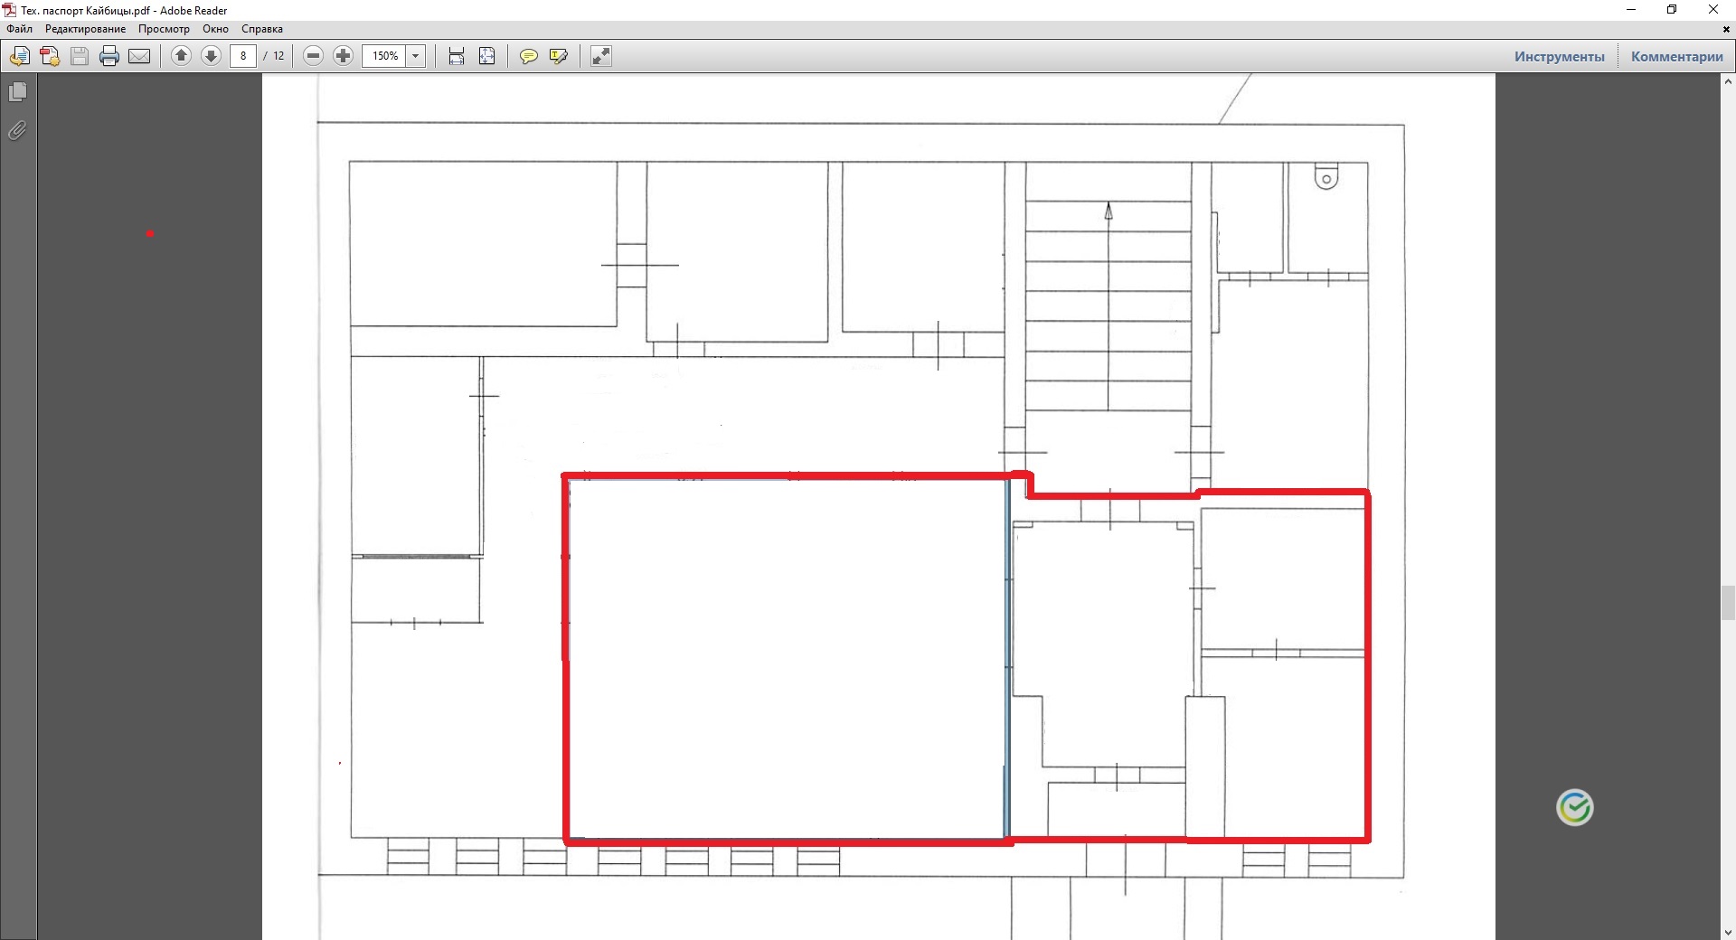Open the Комментарии pane
Screen dimensions: 1736x940
click(x=1677, y=56)
